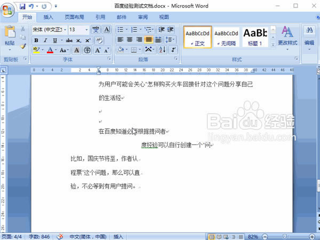The height and width of the screenshot is (240, 320).
Task: Click the Office button
Action: pos(7,10)
